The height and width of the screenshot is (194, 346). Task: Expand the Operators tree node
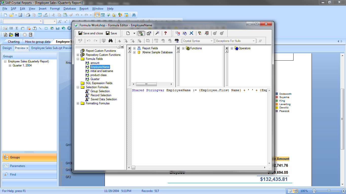click(x=232, y=48)
